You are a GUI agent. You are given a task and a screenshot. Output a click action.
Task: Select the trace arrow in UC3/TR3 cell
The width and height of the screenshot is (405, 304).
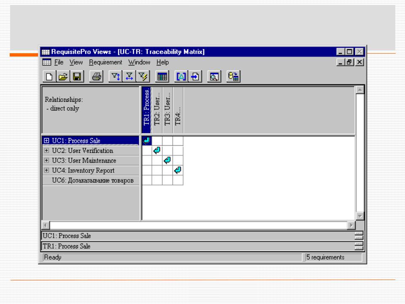coord(167,160)
